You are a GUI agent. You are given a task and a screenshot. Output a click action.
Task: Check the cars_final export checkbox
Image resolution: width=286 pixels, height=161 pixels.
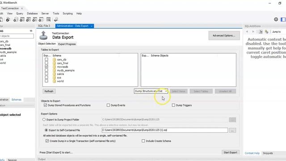46,63
